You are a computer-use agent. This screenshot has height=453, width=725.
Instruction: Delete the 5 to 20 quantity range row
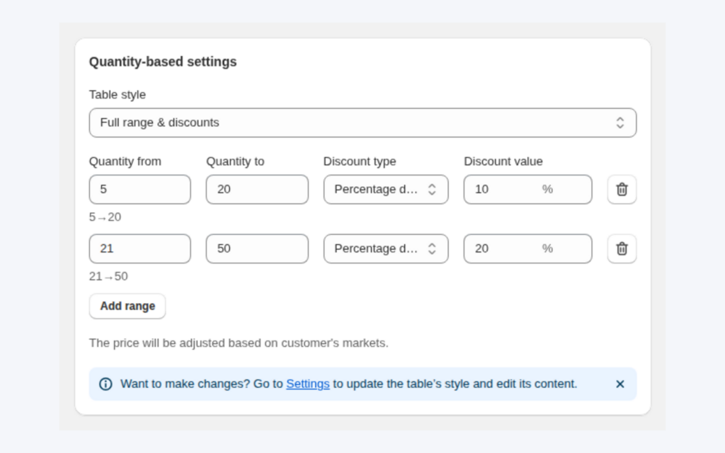(622, 189)
